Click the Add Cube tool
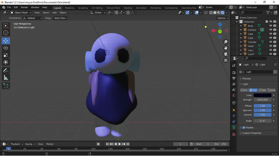The height and width of the screenshot is (156, 279). pos(6,86)
